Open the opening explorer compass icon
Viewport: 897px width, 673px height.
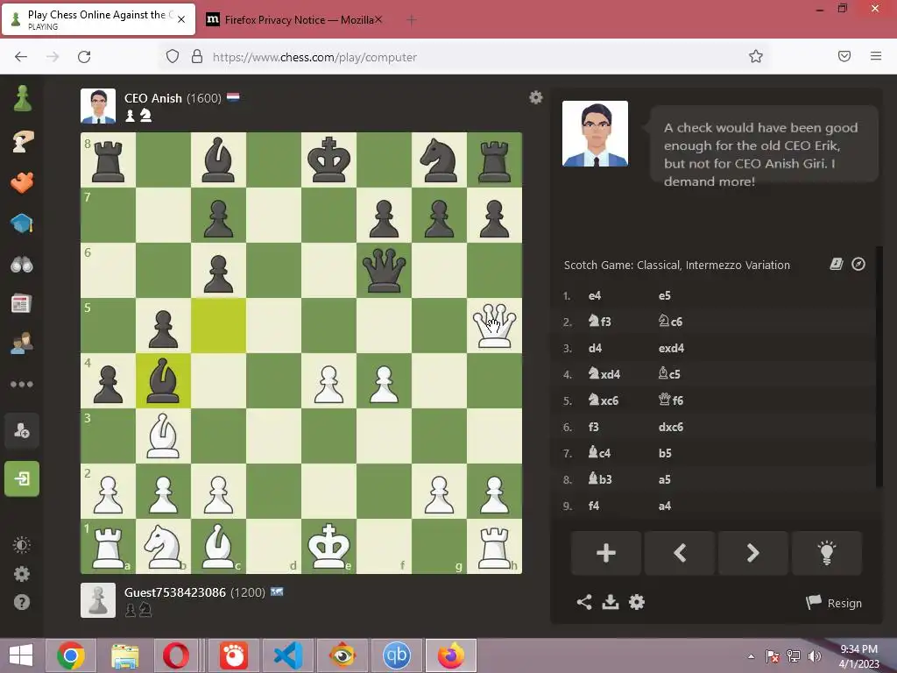[x=858, y=264]
